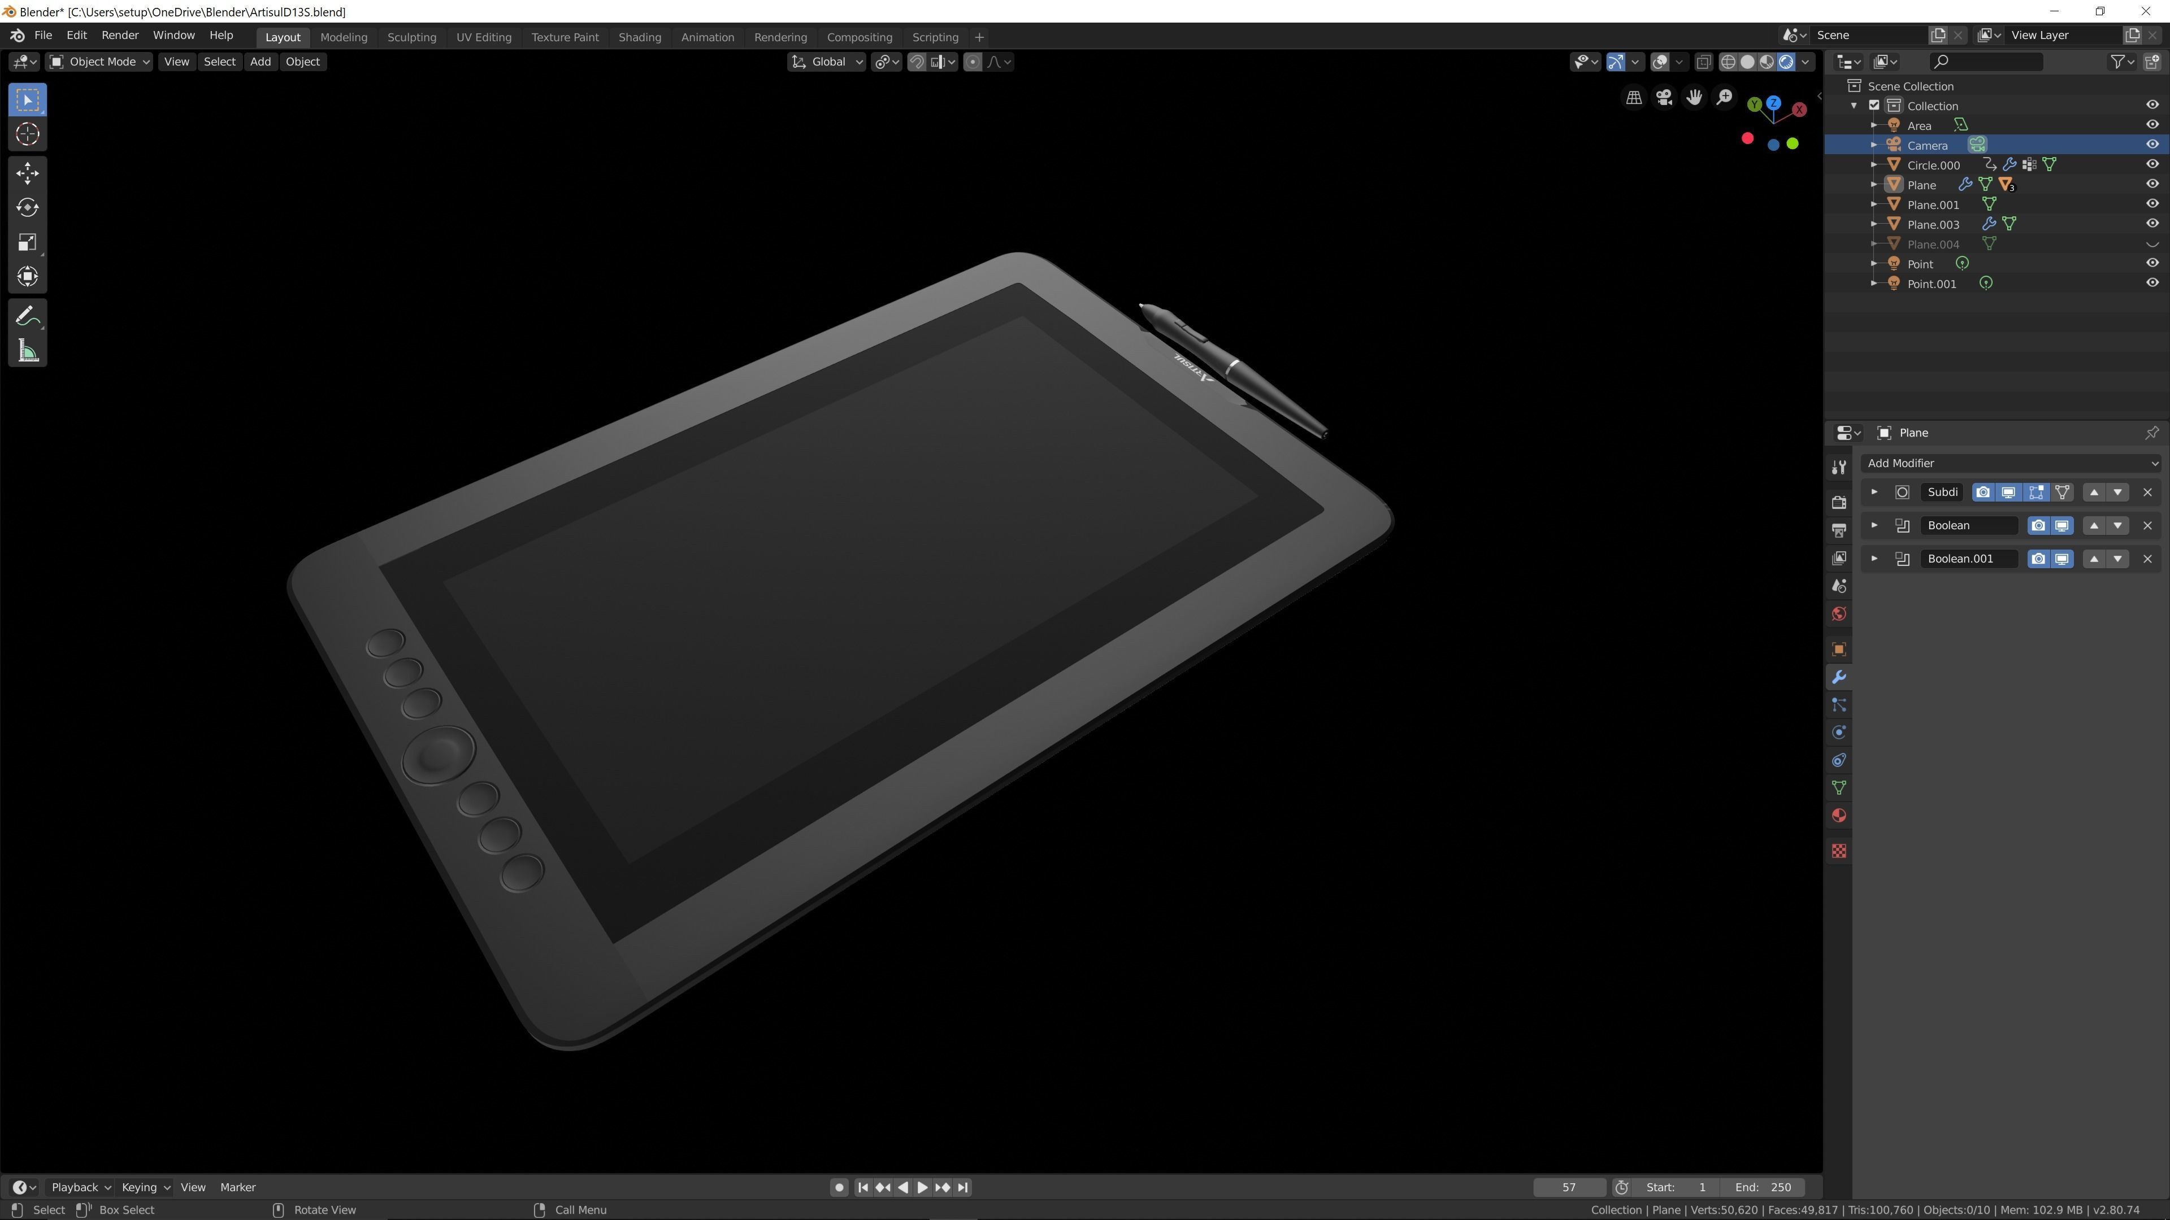Screen dimensions: 2170x1220
Task: Switch perspective/orthographic grid icon
Action: point(1633,98)
